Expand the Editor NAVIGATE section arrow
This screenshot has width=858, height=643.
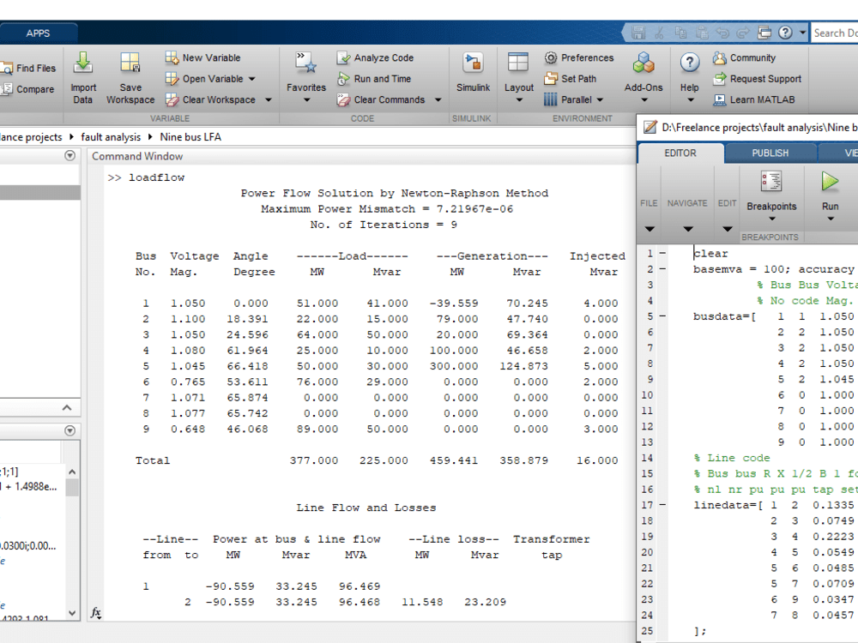point(688,229)
